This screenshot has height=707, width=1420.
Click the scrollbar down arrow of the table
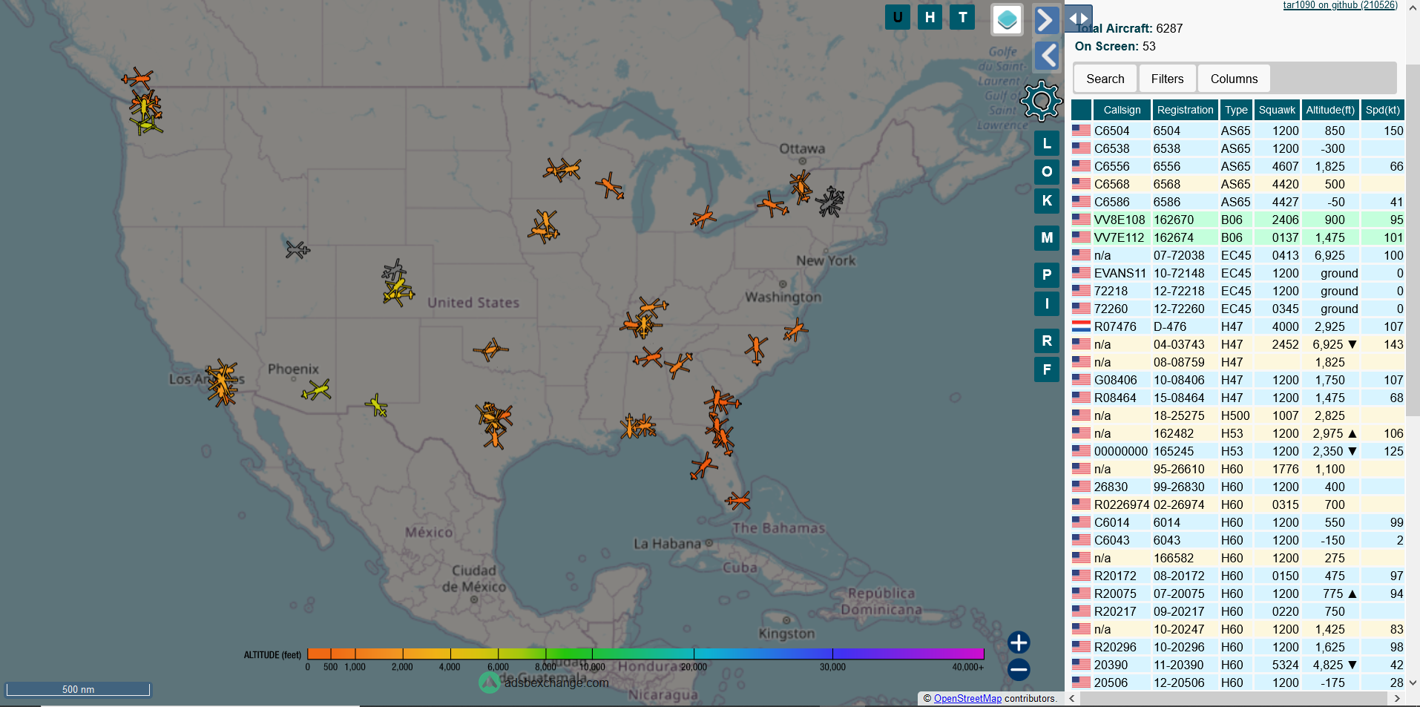pos(1413,683)
